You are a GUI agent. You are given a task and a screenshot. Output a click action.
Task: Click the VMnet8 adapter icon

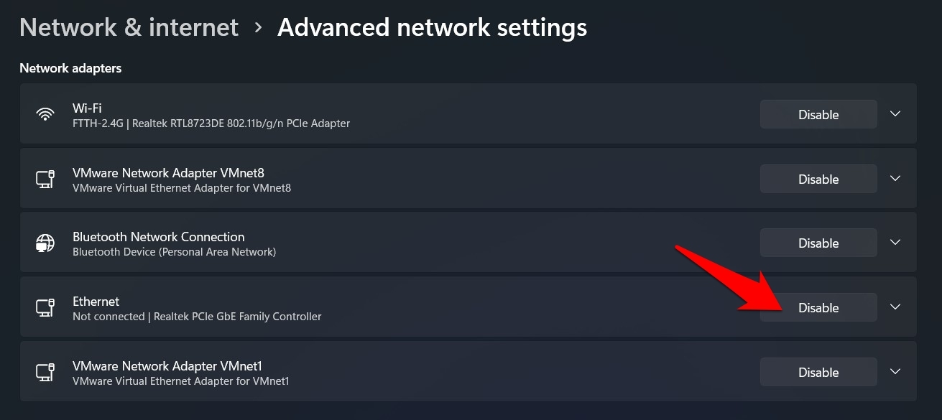tap(45, 179)
